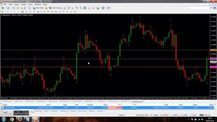
Task: Open the Periods dropdown
Action: (x=103, y=8)
